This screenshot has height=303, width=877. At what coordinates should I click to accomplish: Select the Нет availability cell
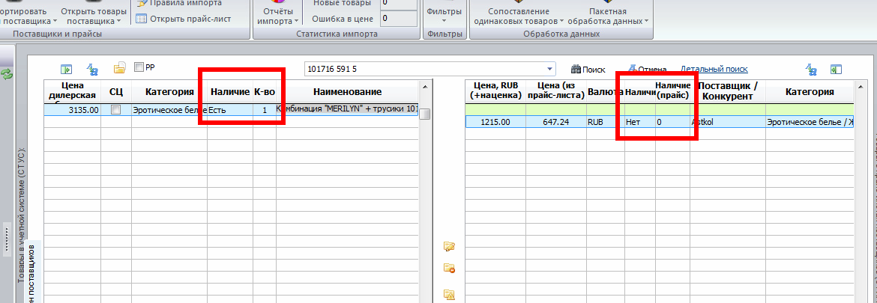(x=640, y=122)
